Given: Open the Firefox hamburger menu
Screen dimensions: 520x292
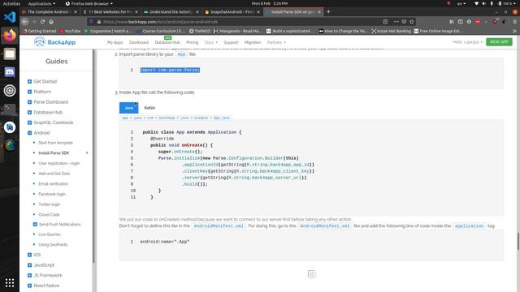Looking at the screenshot, I should point(514,22).
